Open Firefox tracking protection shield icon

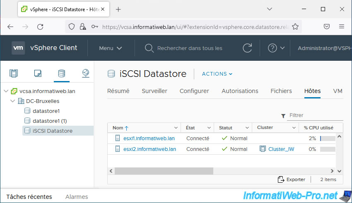72,26
